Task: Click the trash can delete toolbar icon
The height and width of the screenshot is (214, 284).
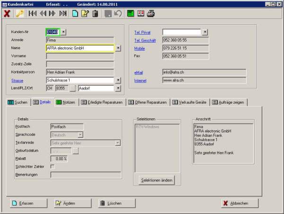Action: click(95, 13)
